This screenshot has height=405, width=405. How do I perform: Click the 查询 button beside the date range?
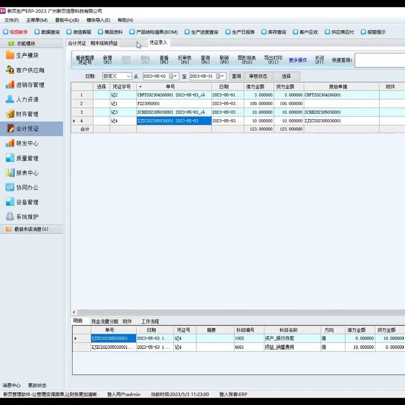coord(236,76)
